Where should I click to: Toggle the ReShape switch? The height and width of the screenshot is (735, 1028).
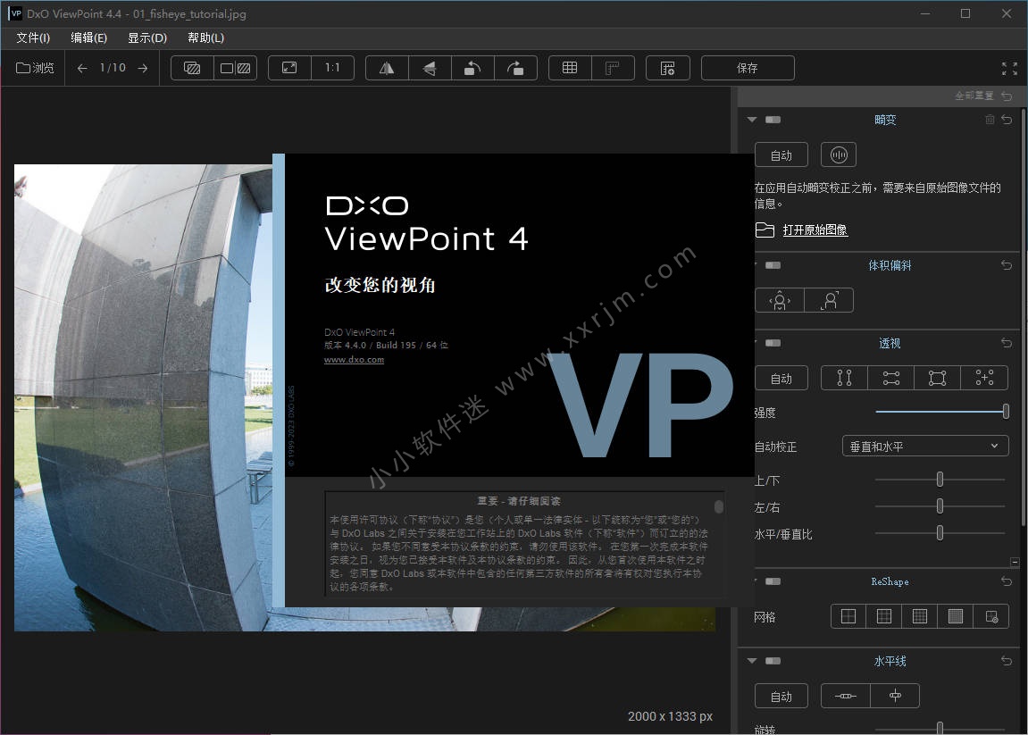[773, 580]
